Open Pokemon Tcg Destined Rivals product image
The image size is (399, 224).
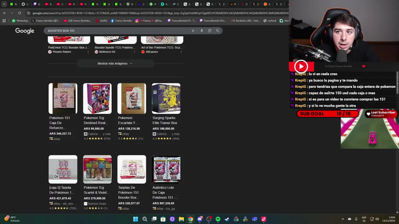97,98
